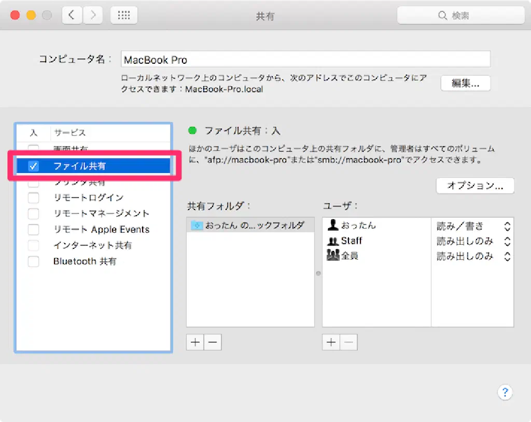531x422 pixels.
Task: Select リモート Apple Events service row
Action: (x=101, y=230)
